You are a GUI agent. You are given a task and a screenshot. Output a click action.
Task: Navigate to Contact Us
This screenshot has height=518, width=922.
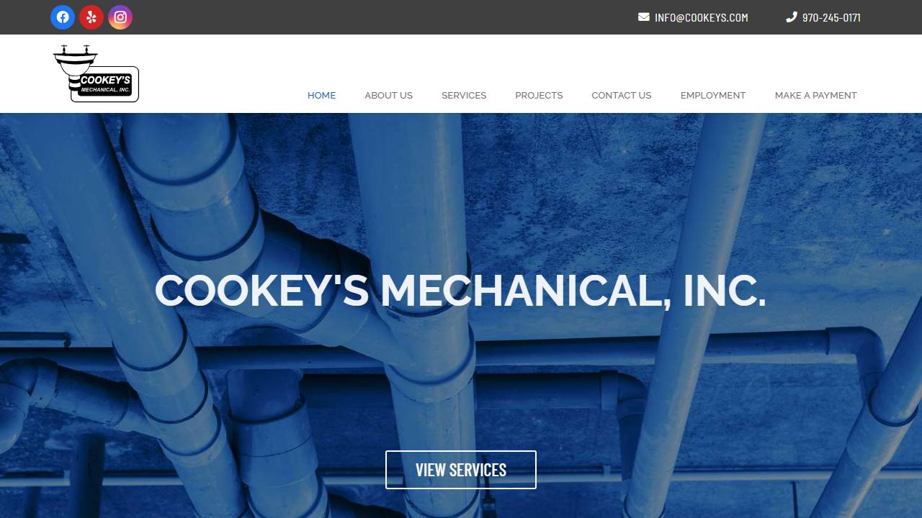[622, 95]
